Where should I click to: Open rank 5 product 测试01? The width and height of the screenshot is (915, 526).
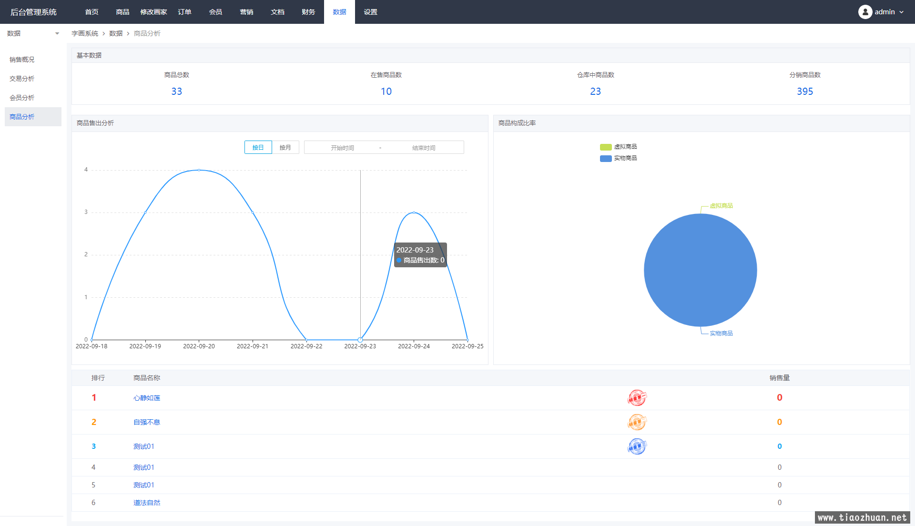[x=144, y=485]
